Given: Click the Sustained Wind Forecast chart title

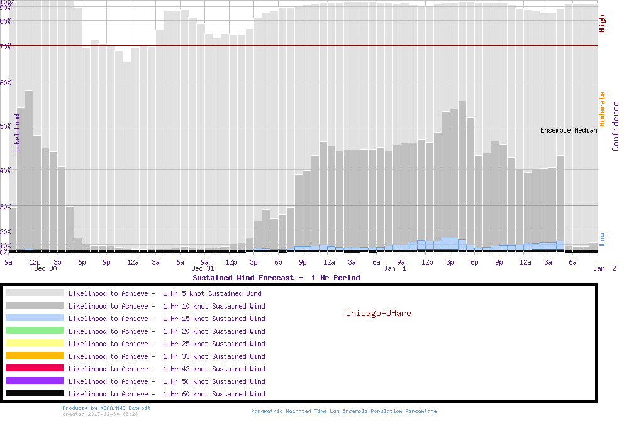Looking at the screenshot, I should [x=276, y=278].
